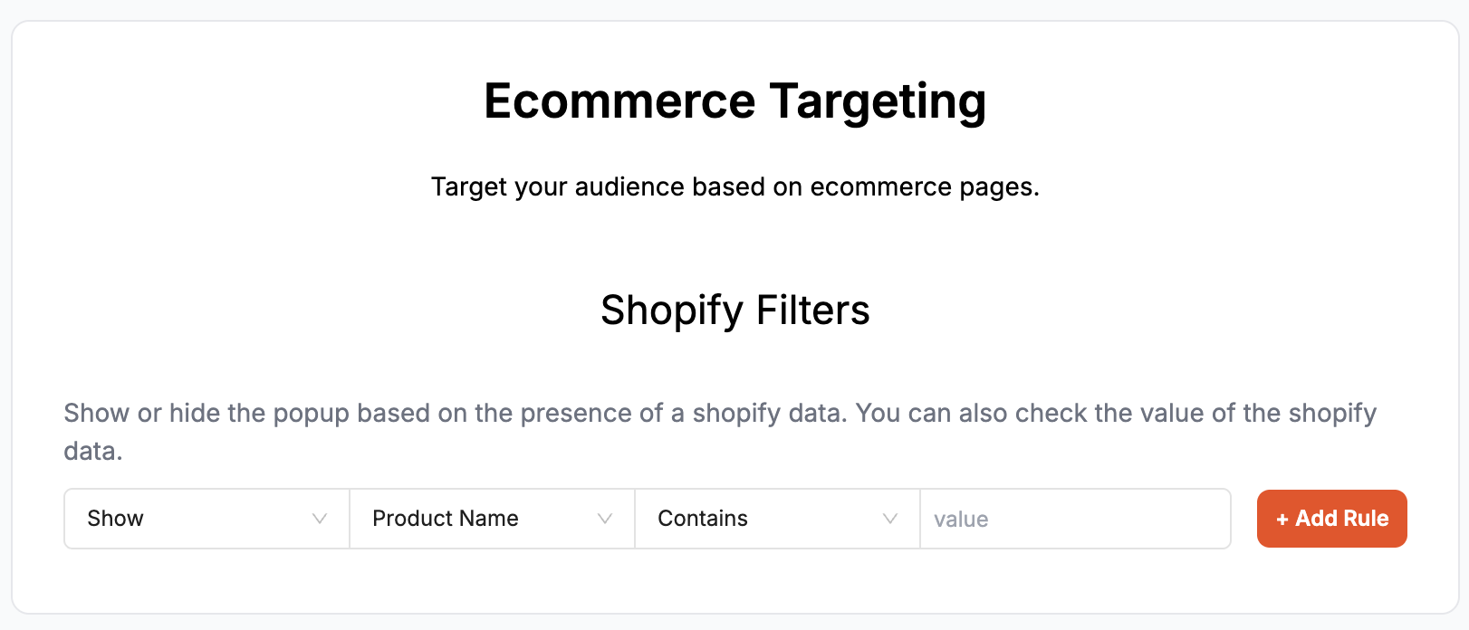Select the Shopify Filters heading

(x=734, y=310)
